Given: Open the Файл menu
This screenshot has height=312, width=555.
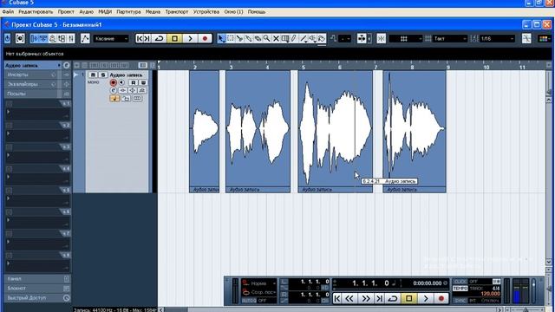Looking at the screenshot, I should point(8,11).
